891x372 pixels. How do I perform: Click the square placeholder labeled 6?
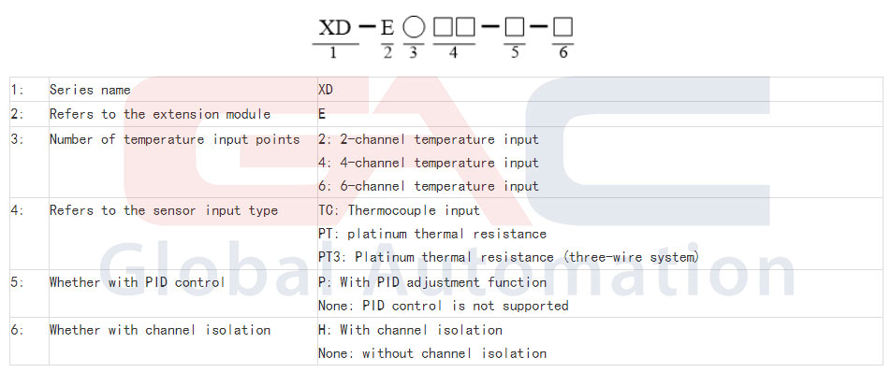(562, 27)
